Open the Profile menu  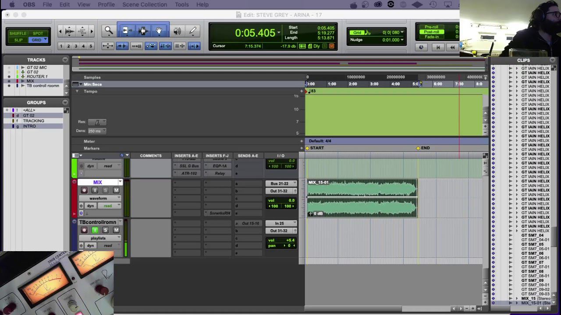106,4
